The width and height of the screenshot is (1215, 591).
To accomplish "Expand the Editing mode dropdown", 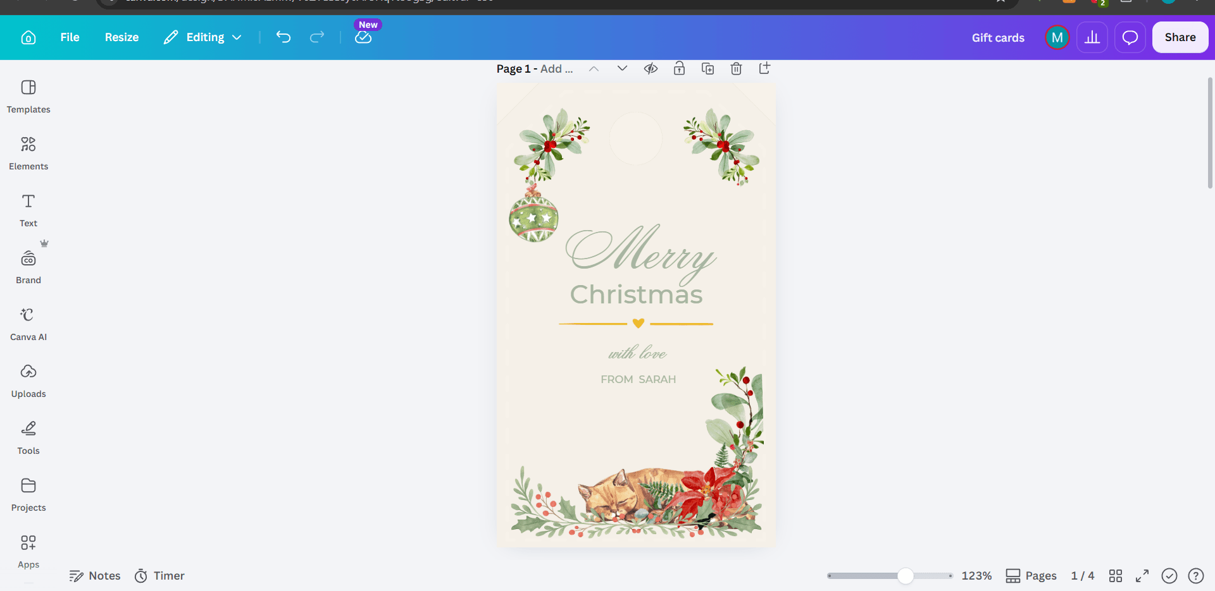I will pyautogui.click(x=202, y=37).
